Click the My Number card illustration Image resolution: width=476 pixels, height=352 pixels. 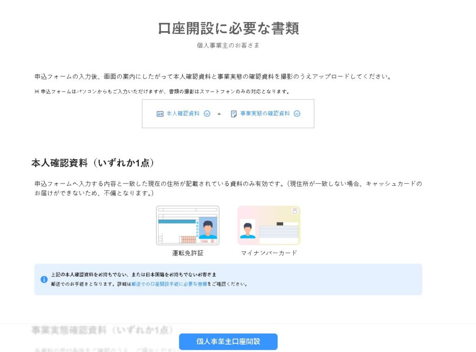269,226
